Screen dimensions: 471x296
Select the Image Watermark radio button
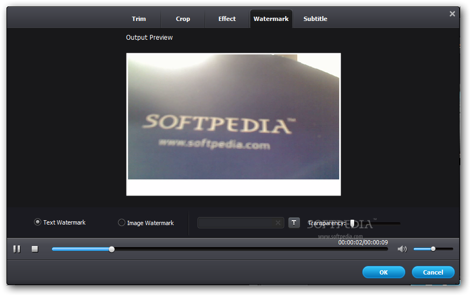[121, 222]
